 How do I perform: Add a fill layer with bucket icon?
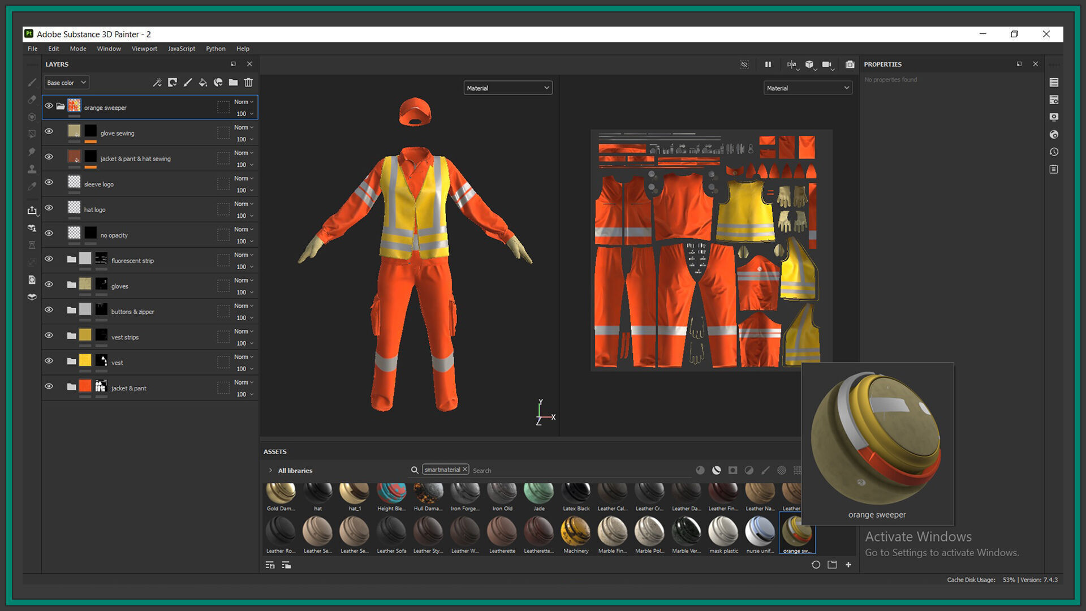(202, 83)
